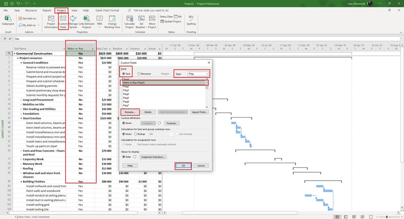Select None under Custom attributes
The height and width of the screenshot is (219, 404).
coord(124,123)
